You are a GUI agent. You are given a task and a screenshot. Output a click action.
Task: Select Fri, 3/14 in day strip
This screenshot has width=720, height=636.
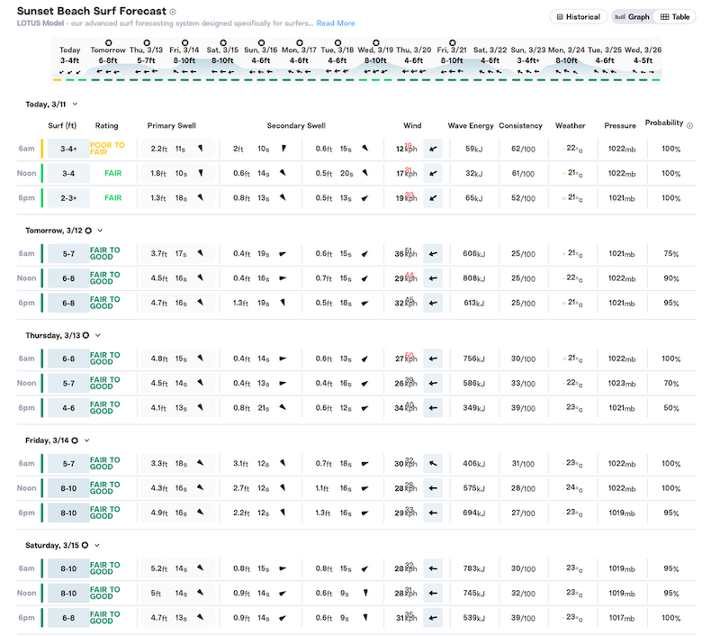click(184, 59)
